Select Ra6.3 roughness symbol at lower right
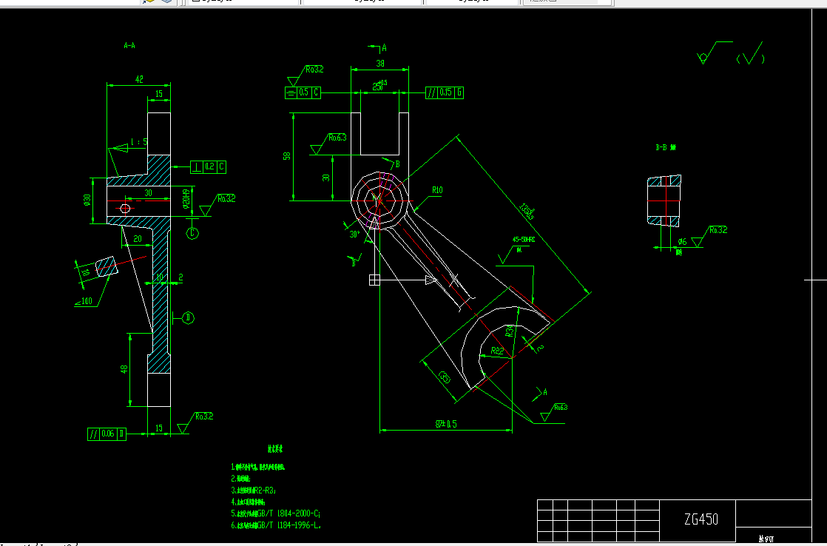 pos(554,413)
